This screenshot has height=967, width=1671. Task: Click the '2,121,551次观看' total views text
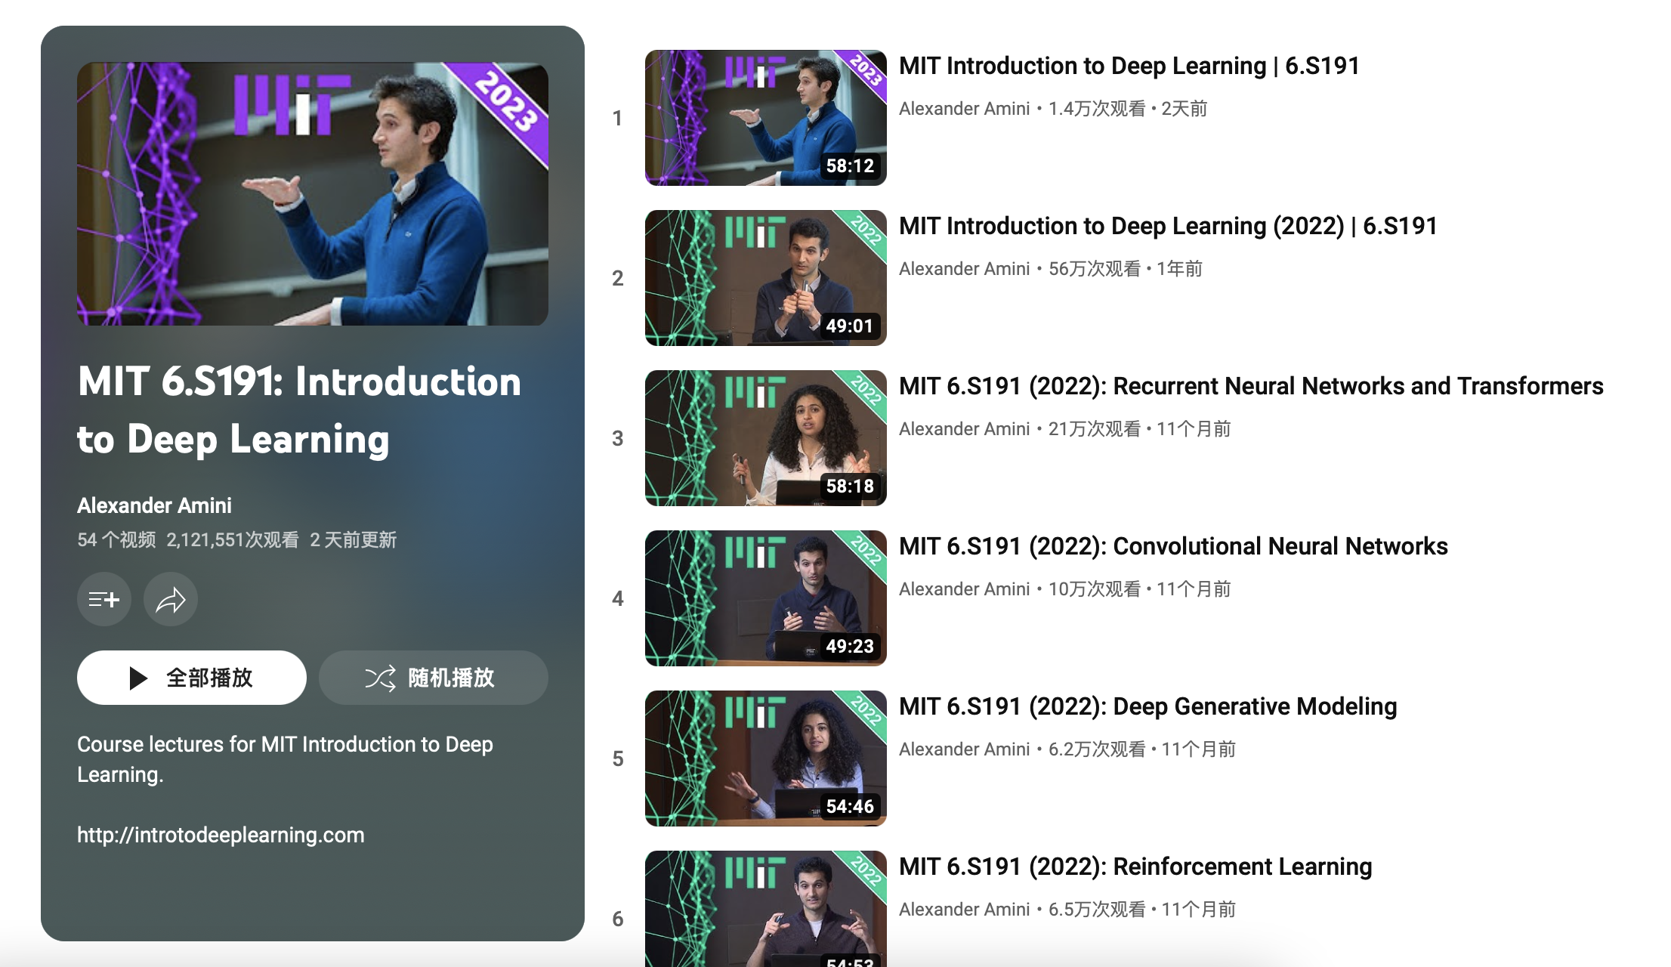tap(233, 540)
